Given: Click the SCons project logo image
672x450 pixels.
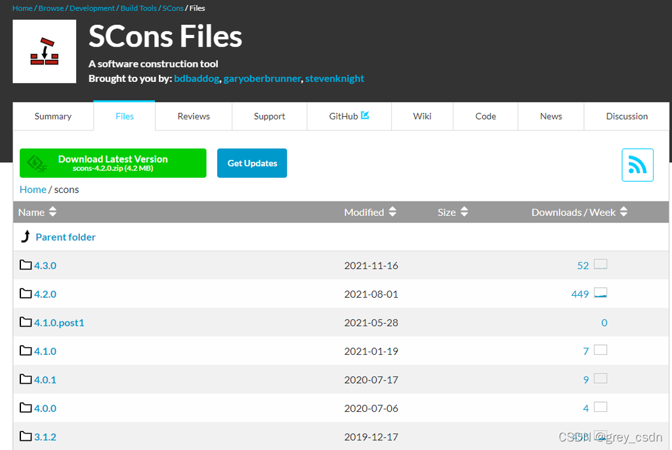Looking at the screenshot, I should [x=44, y=51].
